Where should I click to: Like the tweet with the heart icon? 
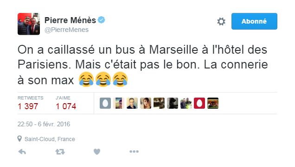coord(97,152)
